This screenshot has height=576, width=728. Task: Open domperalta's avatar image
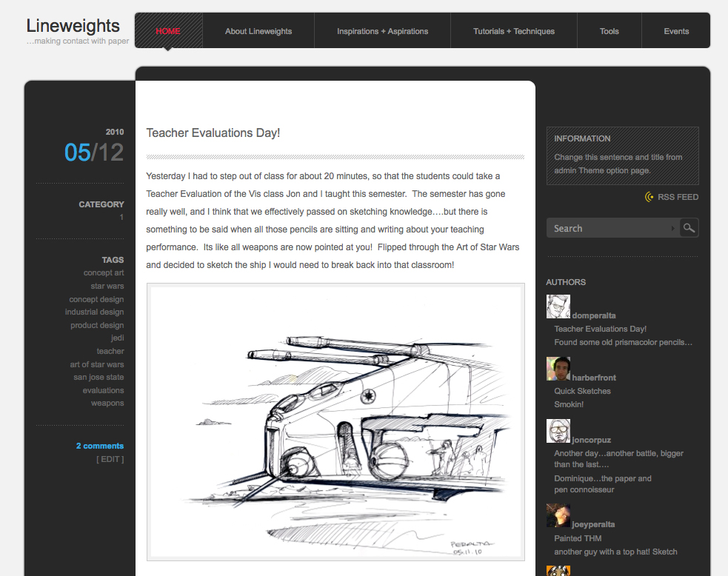click(558, 307)
